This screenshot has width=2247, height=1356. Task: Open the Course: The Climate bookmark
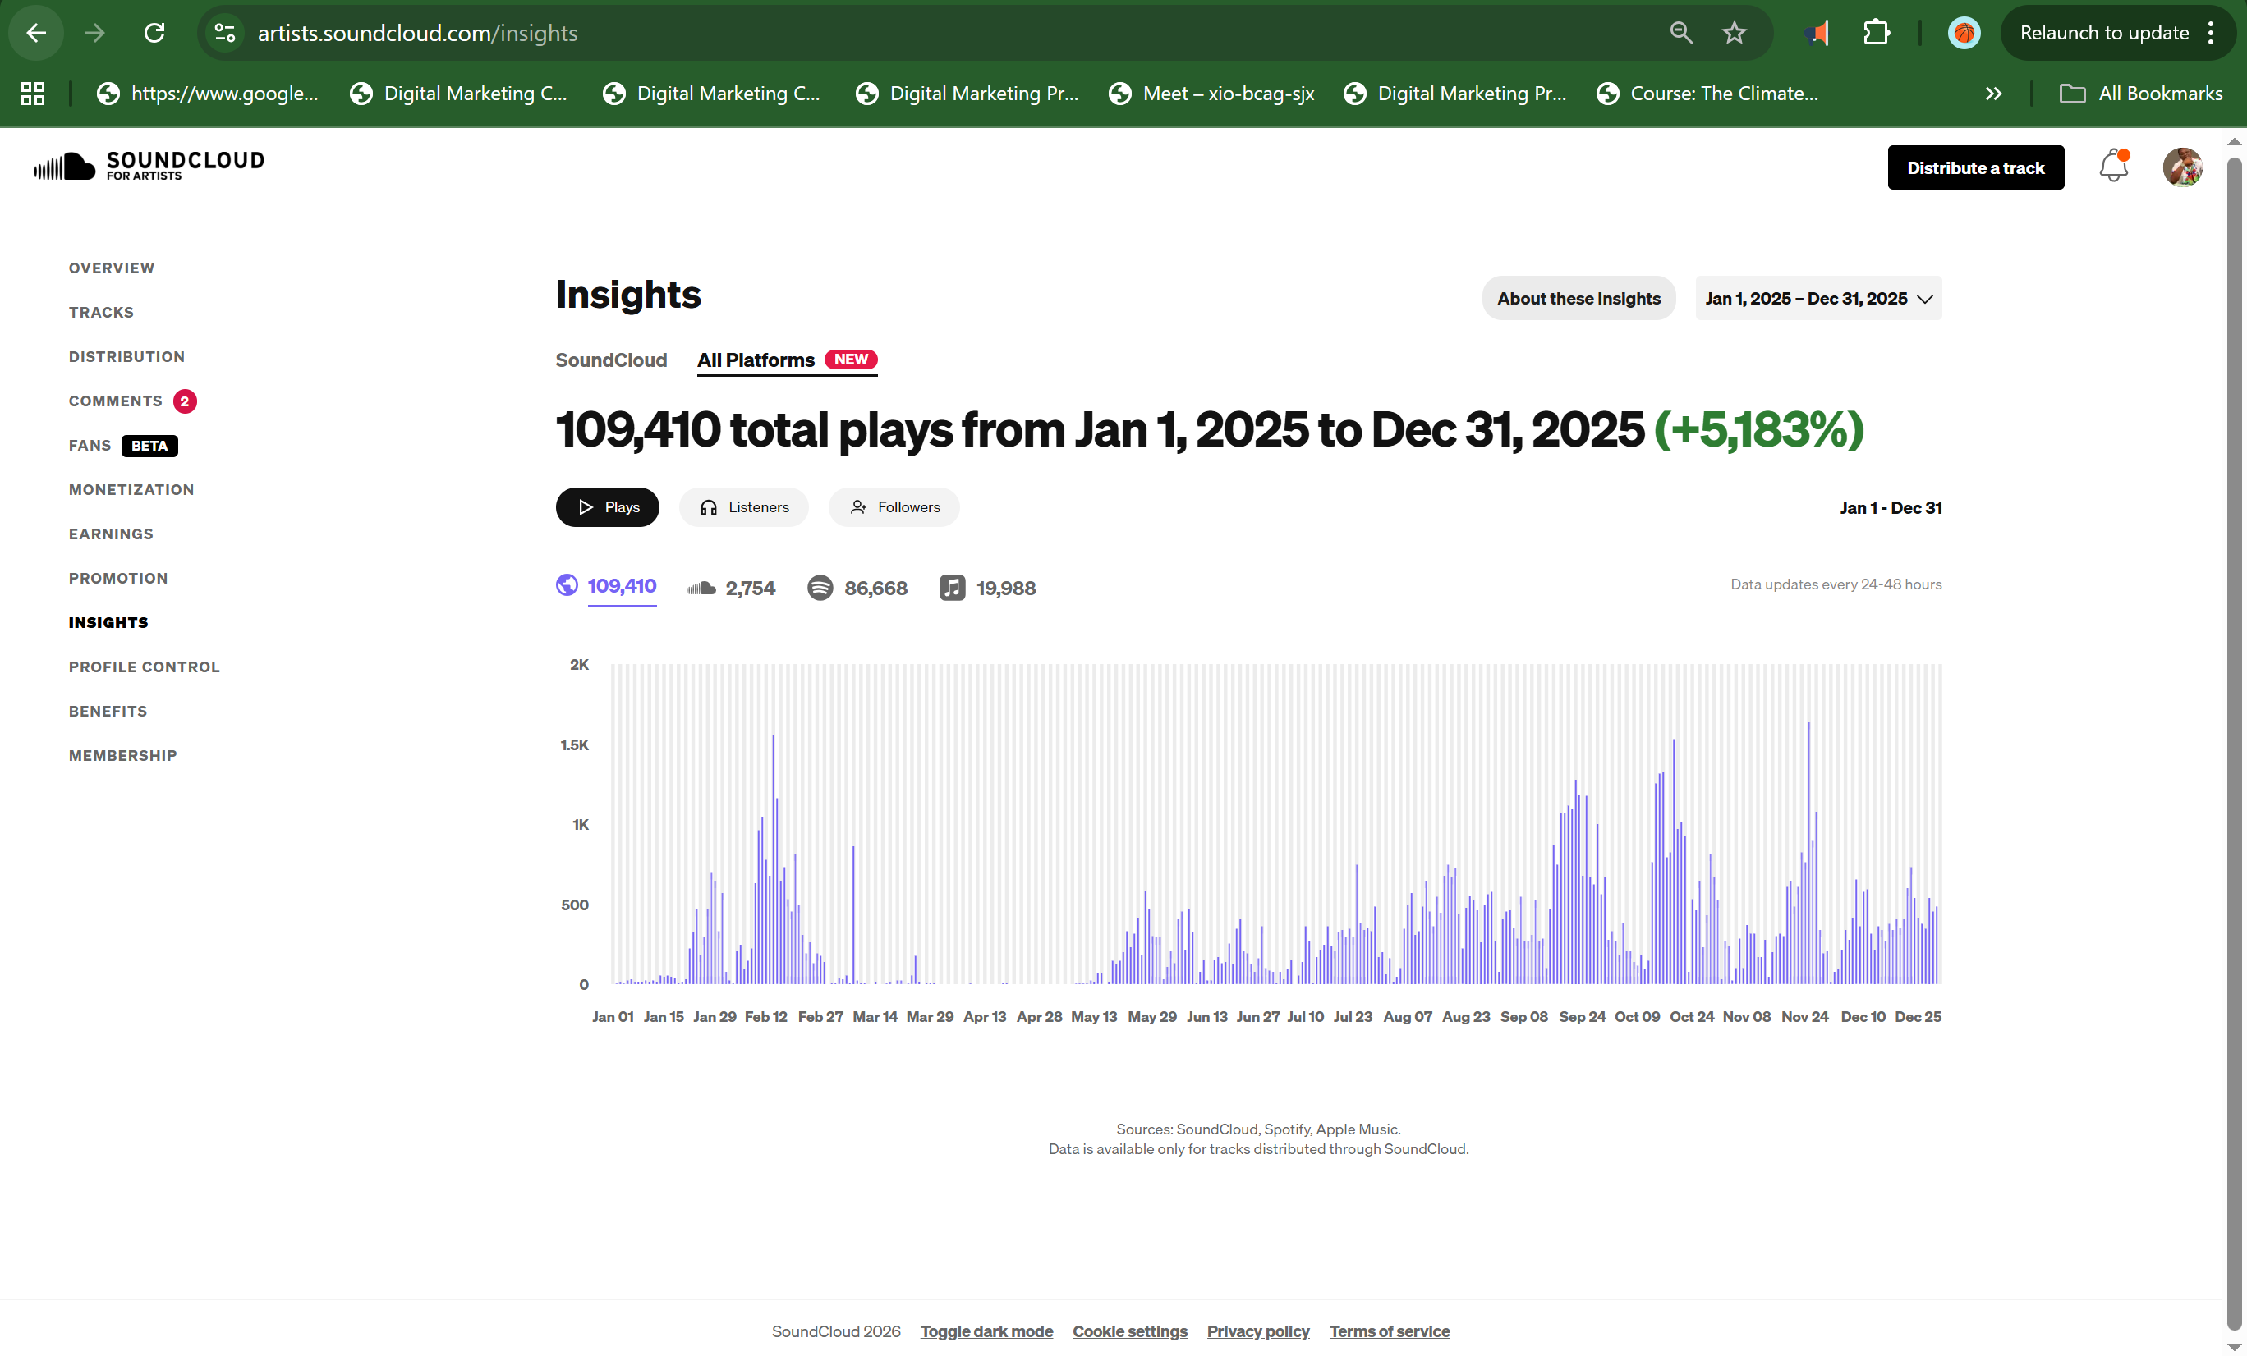[x=1707, y=93]
